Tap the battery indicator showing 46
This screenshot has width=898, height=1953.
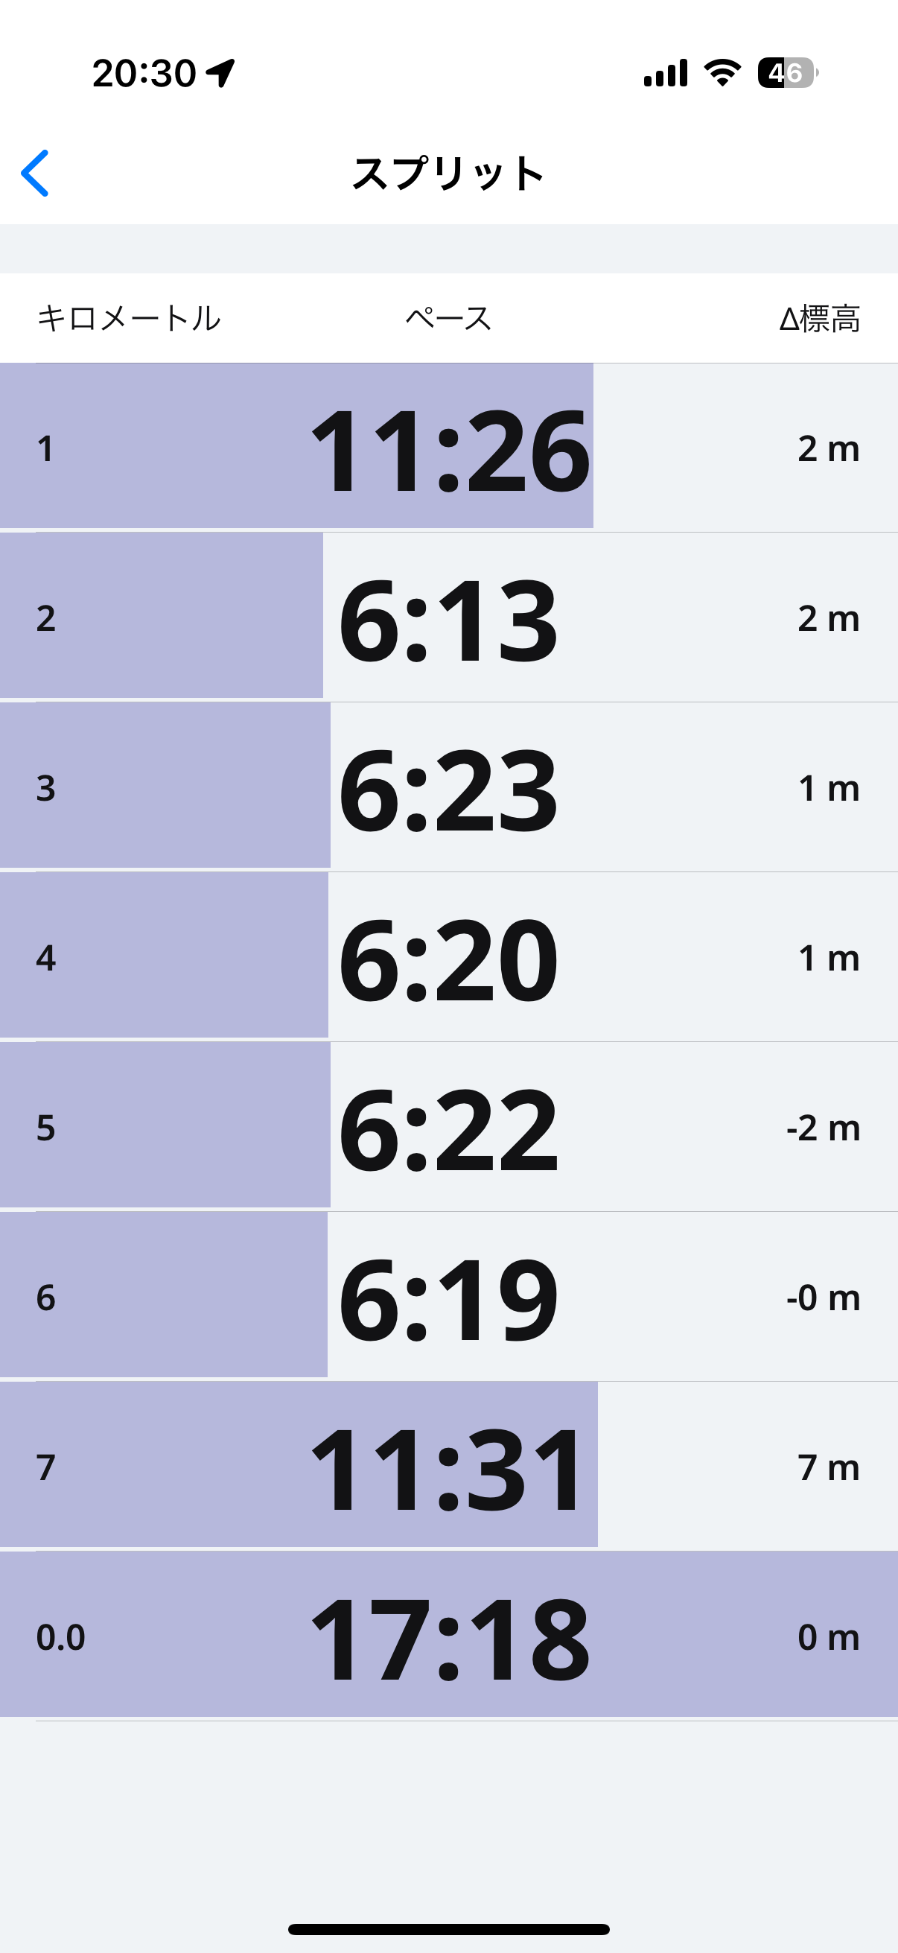click(787, 73)
